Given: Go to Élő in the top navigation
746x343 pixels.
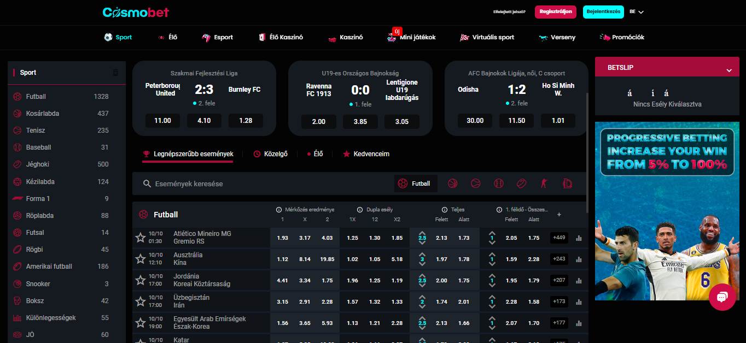Looking at the screenshot, I should [167, 37].
